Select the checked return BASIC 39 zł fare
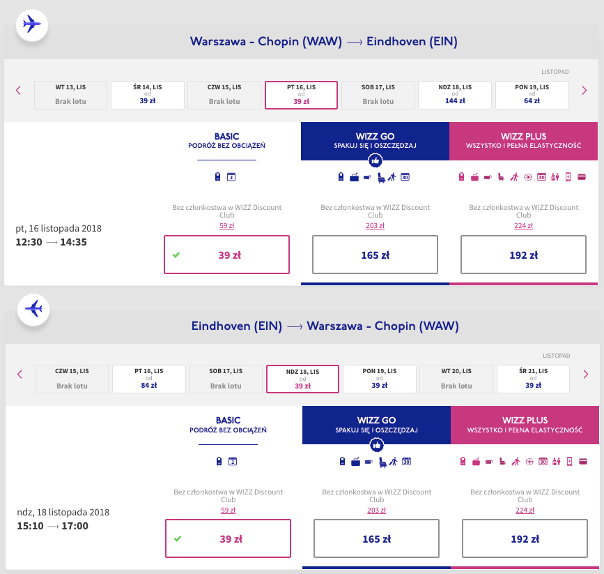This screenshot has width=604, height=574. pos(228,539)
